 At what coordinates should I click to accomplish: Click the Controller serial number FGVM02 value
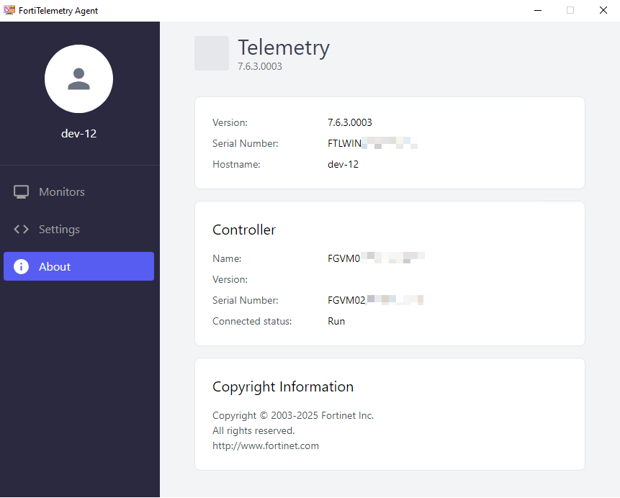[x=375, y=300]
